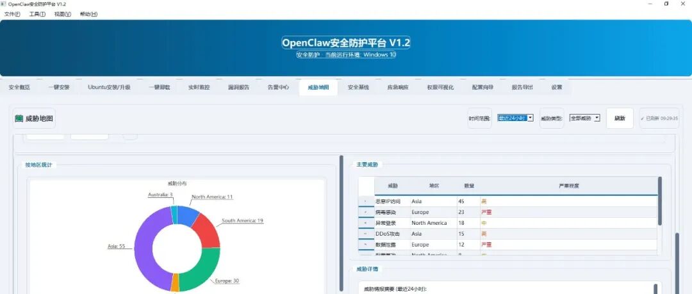Viewport: 692px width, 294px height.
Task: Open the 视图(V) menu
Action: (x=63, y=14)
